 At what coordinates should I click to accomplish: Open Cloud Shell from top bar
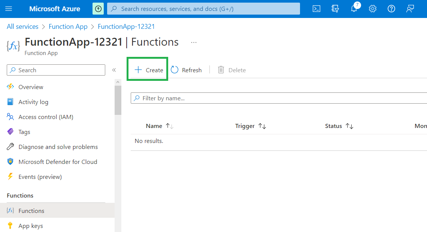click(317, 9)
